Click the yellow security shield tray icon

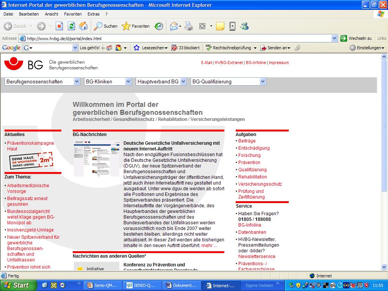click(298, 285)
